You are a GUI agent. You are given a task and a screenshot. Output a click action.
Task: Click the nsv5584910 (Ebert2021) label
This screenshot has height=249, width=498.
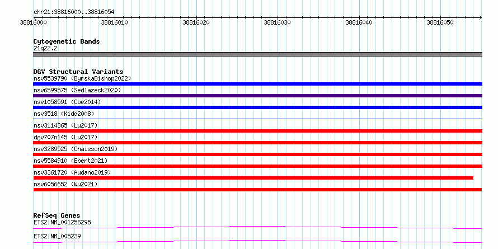coord(71,161)
